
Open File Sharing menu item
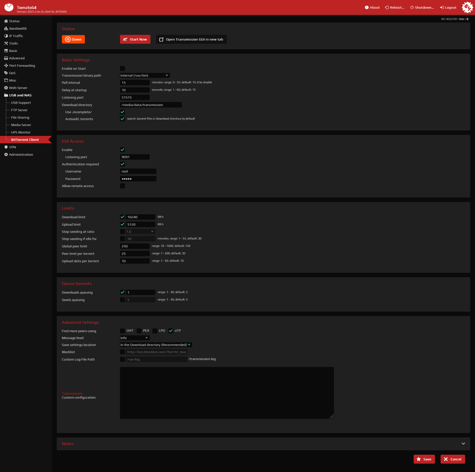(x=20, y=117)
